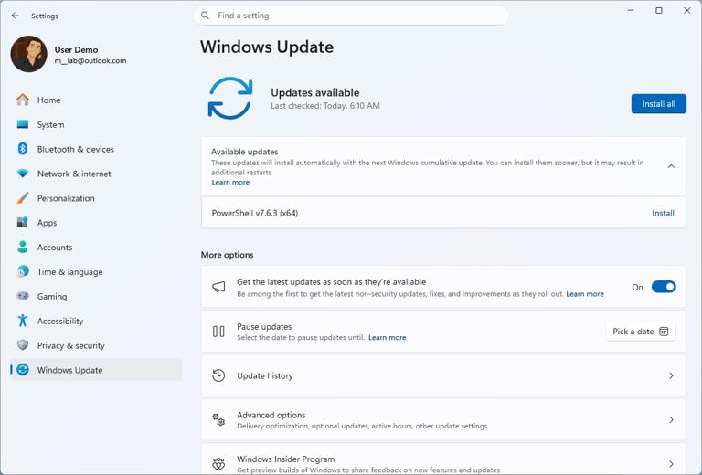Click Learn more under Available updates
Viewport: 702px width, 475px height.
pos(230,183)
